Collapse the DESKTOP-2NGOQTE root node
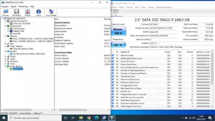This screenshot has width=215, height=121. [x=2, y=18]
